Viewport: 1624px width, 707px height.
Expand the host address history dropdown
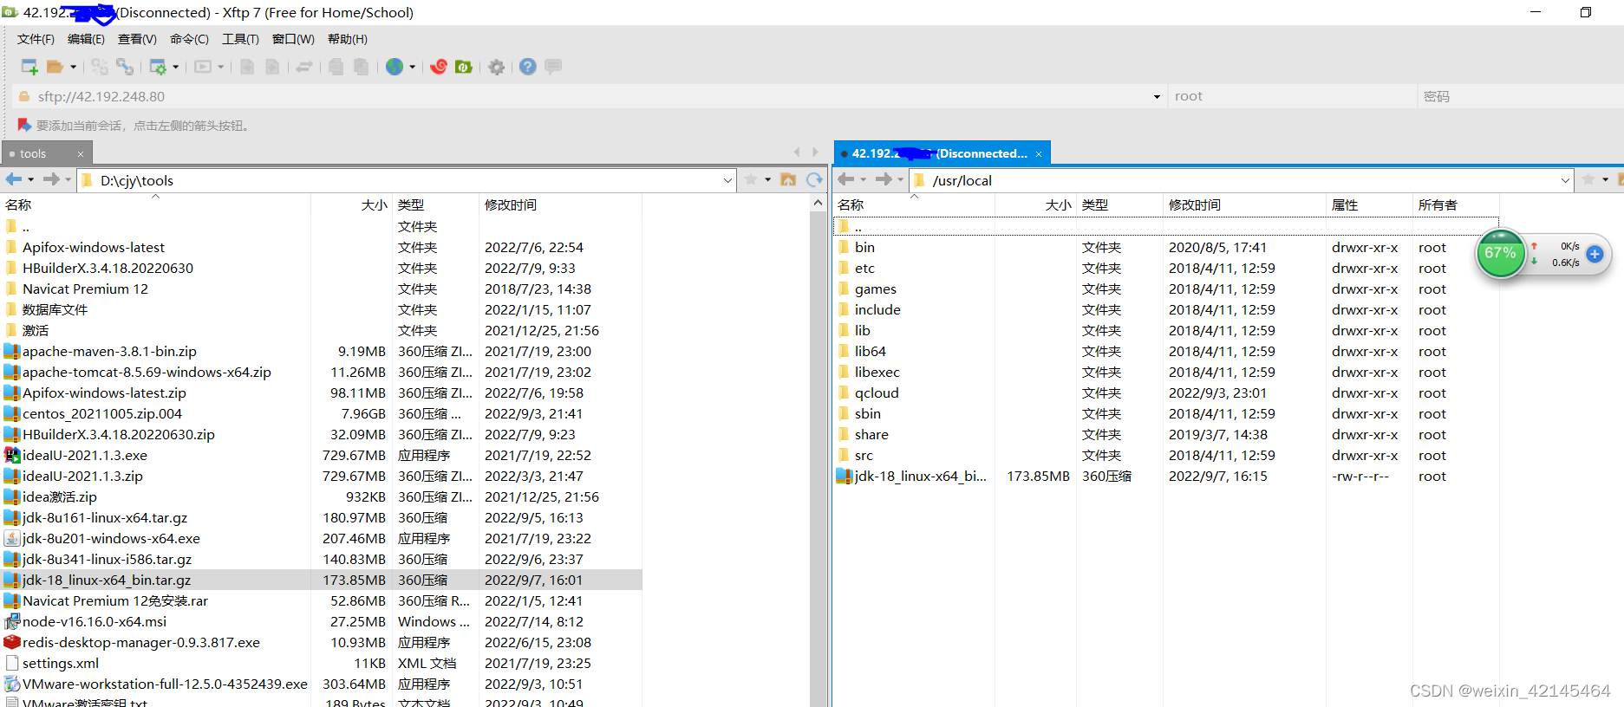tap(1157, 96)
